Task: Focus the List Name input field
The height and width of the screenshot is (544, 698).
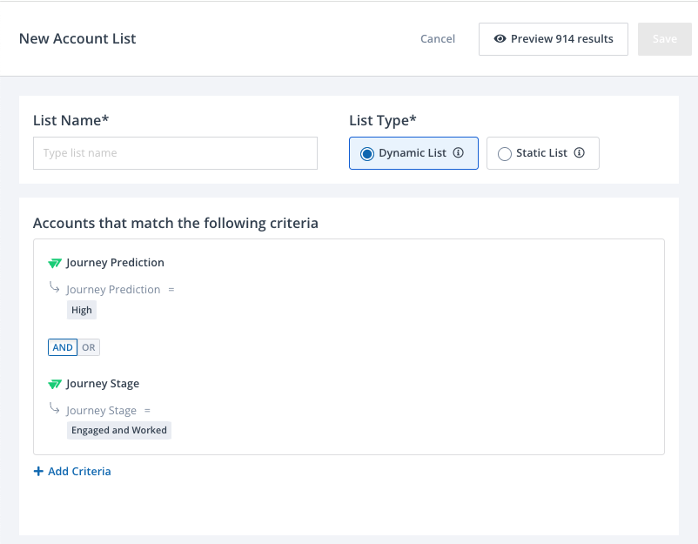Action: 176,153
